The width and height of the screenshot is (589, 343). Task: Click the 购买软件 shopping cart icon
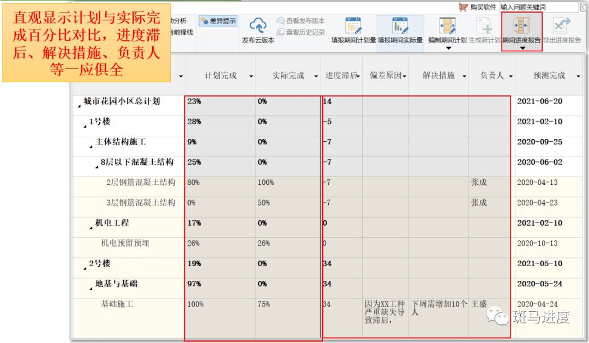(463, 7)
